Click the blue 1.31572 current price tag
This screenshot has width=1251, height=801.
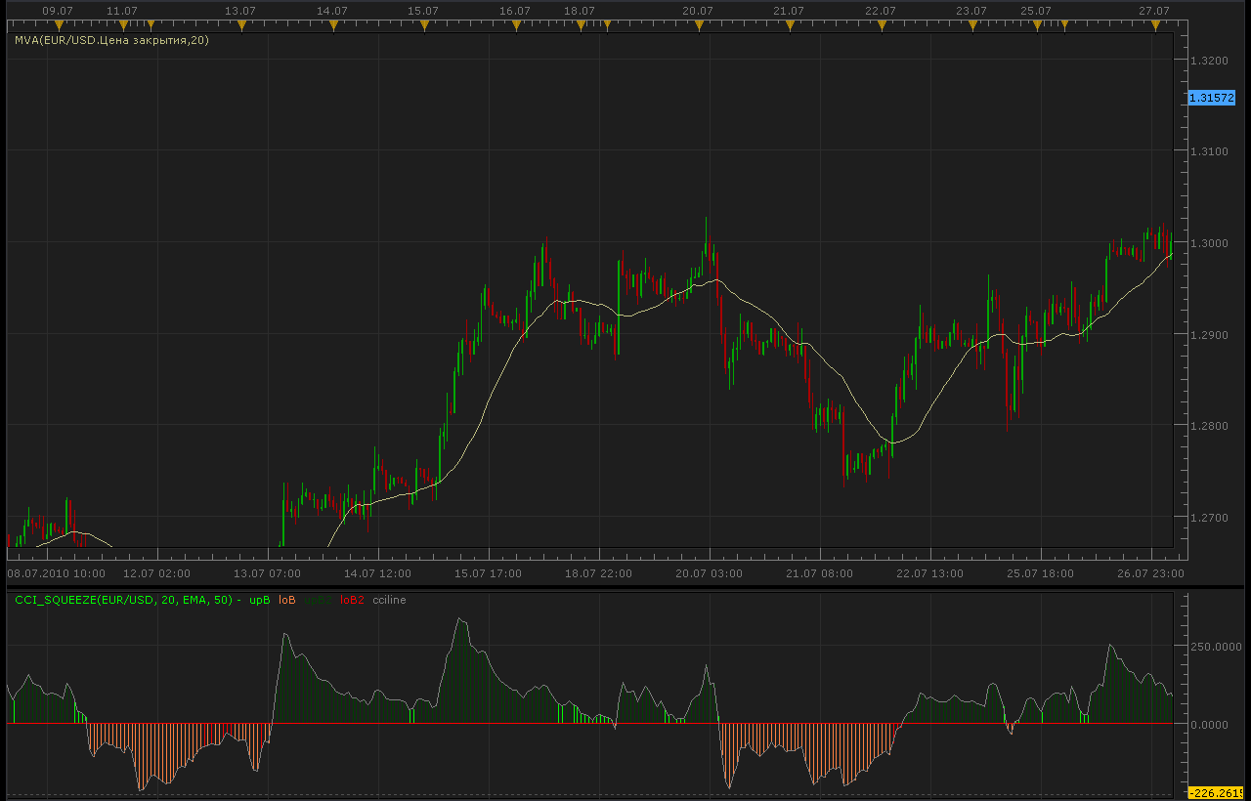pos(1212,98)
